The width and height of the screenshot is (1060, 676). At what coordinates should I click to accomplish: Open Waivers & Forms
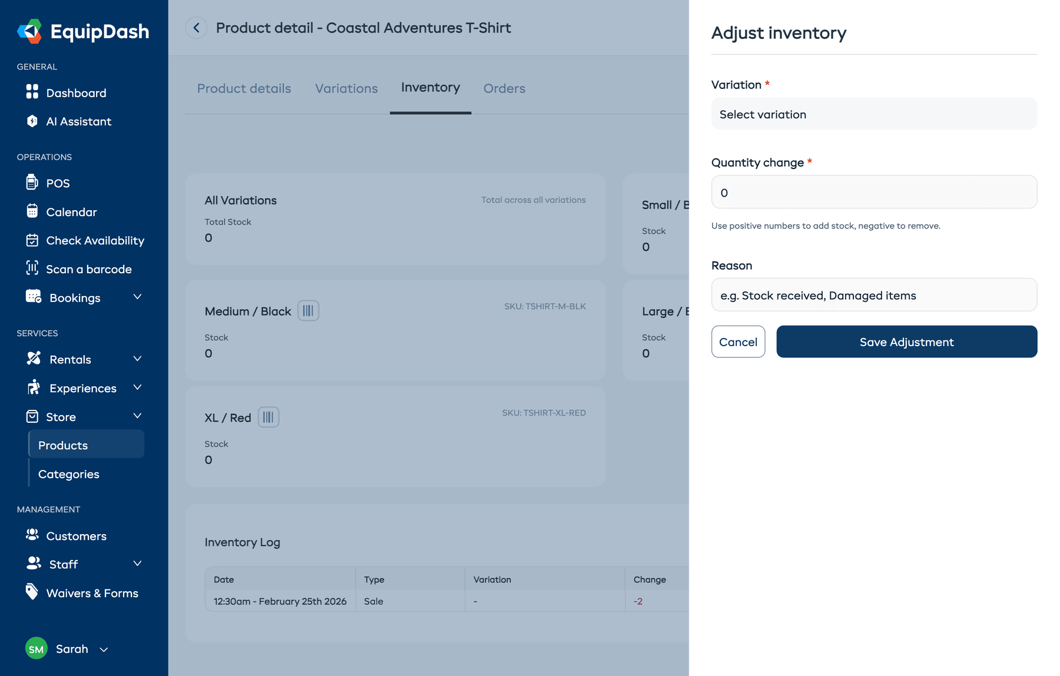click(92, 593)
